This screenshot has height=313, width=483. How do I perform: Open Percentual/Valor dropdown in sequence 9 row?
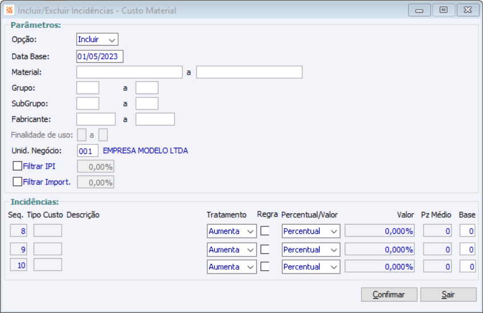tap(311, 250)
